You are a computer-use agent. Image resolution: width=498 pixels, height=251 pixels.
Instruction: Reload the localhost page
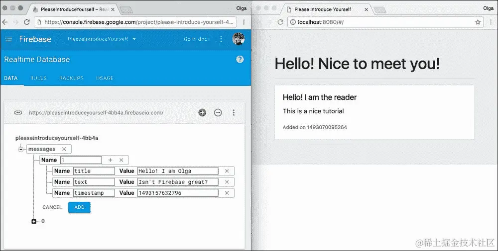(280, 22)
